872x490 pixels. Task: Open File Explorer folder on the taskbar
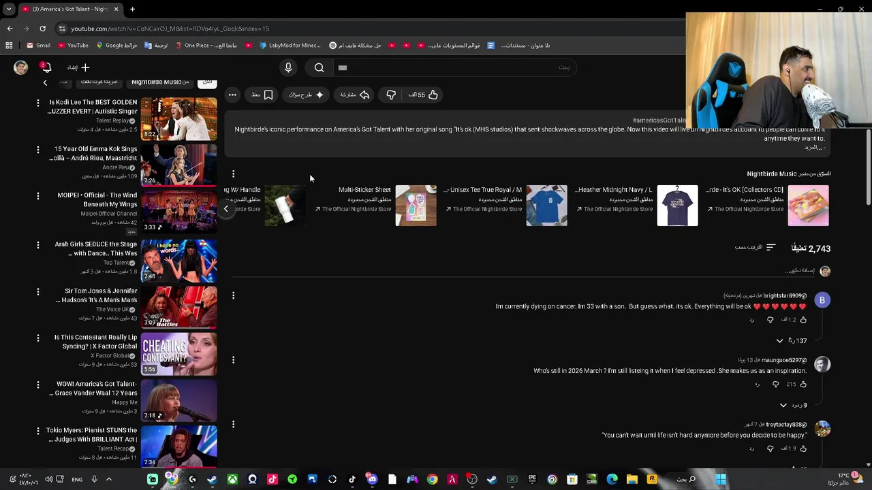click(x=632, y=479)
